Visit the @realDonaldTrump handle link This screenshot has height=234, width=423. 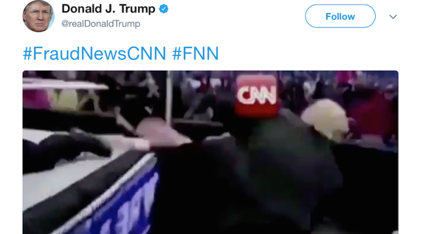point(100,24)
